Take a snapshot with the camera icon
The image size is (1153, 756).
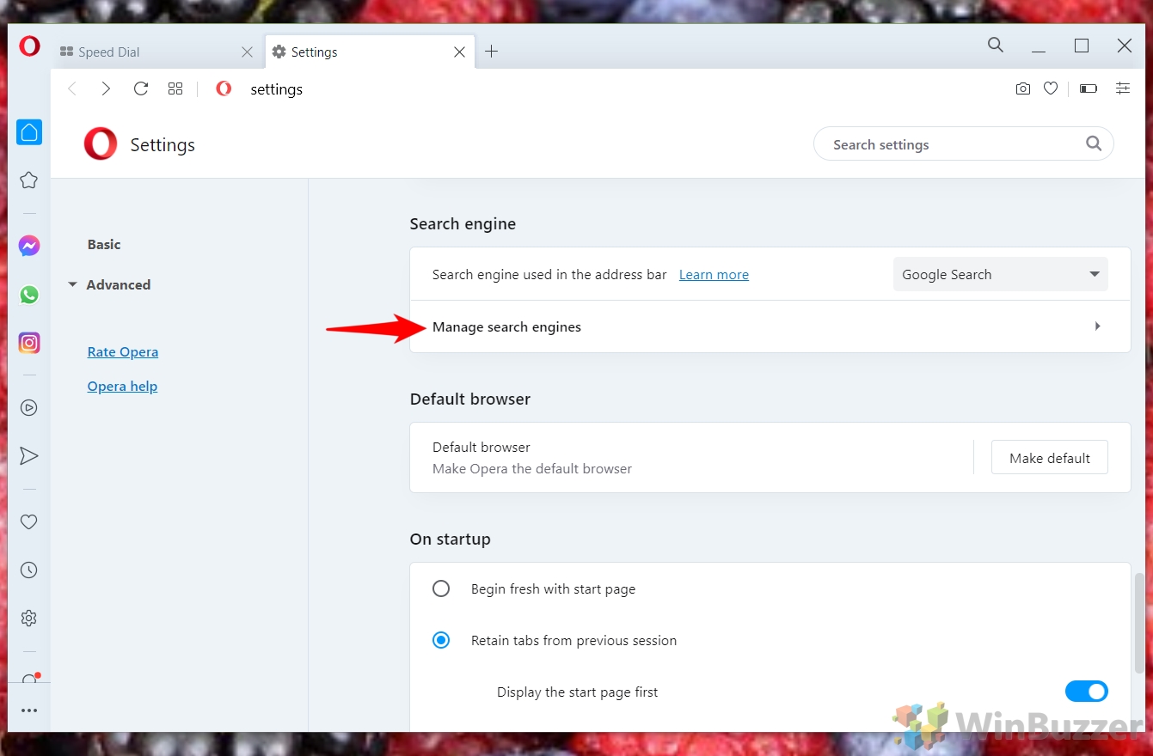pos(1022,88)
